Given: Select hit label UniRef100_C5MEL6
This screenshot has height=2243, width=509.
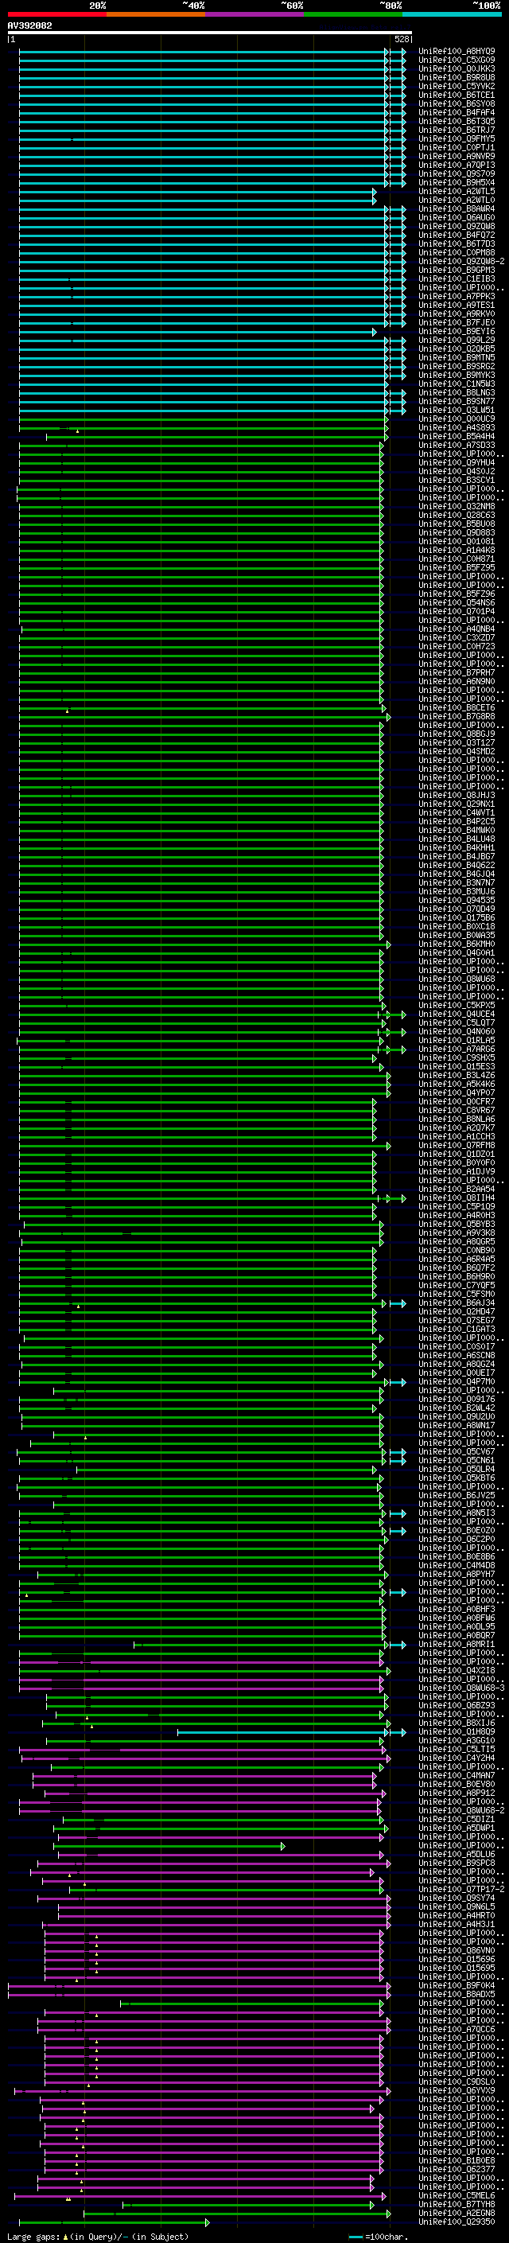Looking at the screenshot, I should 457,2195.
